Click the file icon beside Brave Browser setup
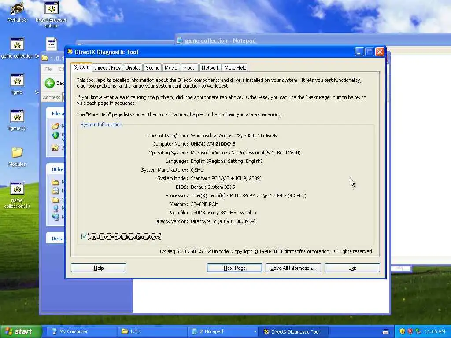This screenshot has width=451, height=338. [52, 44]
